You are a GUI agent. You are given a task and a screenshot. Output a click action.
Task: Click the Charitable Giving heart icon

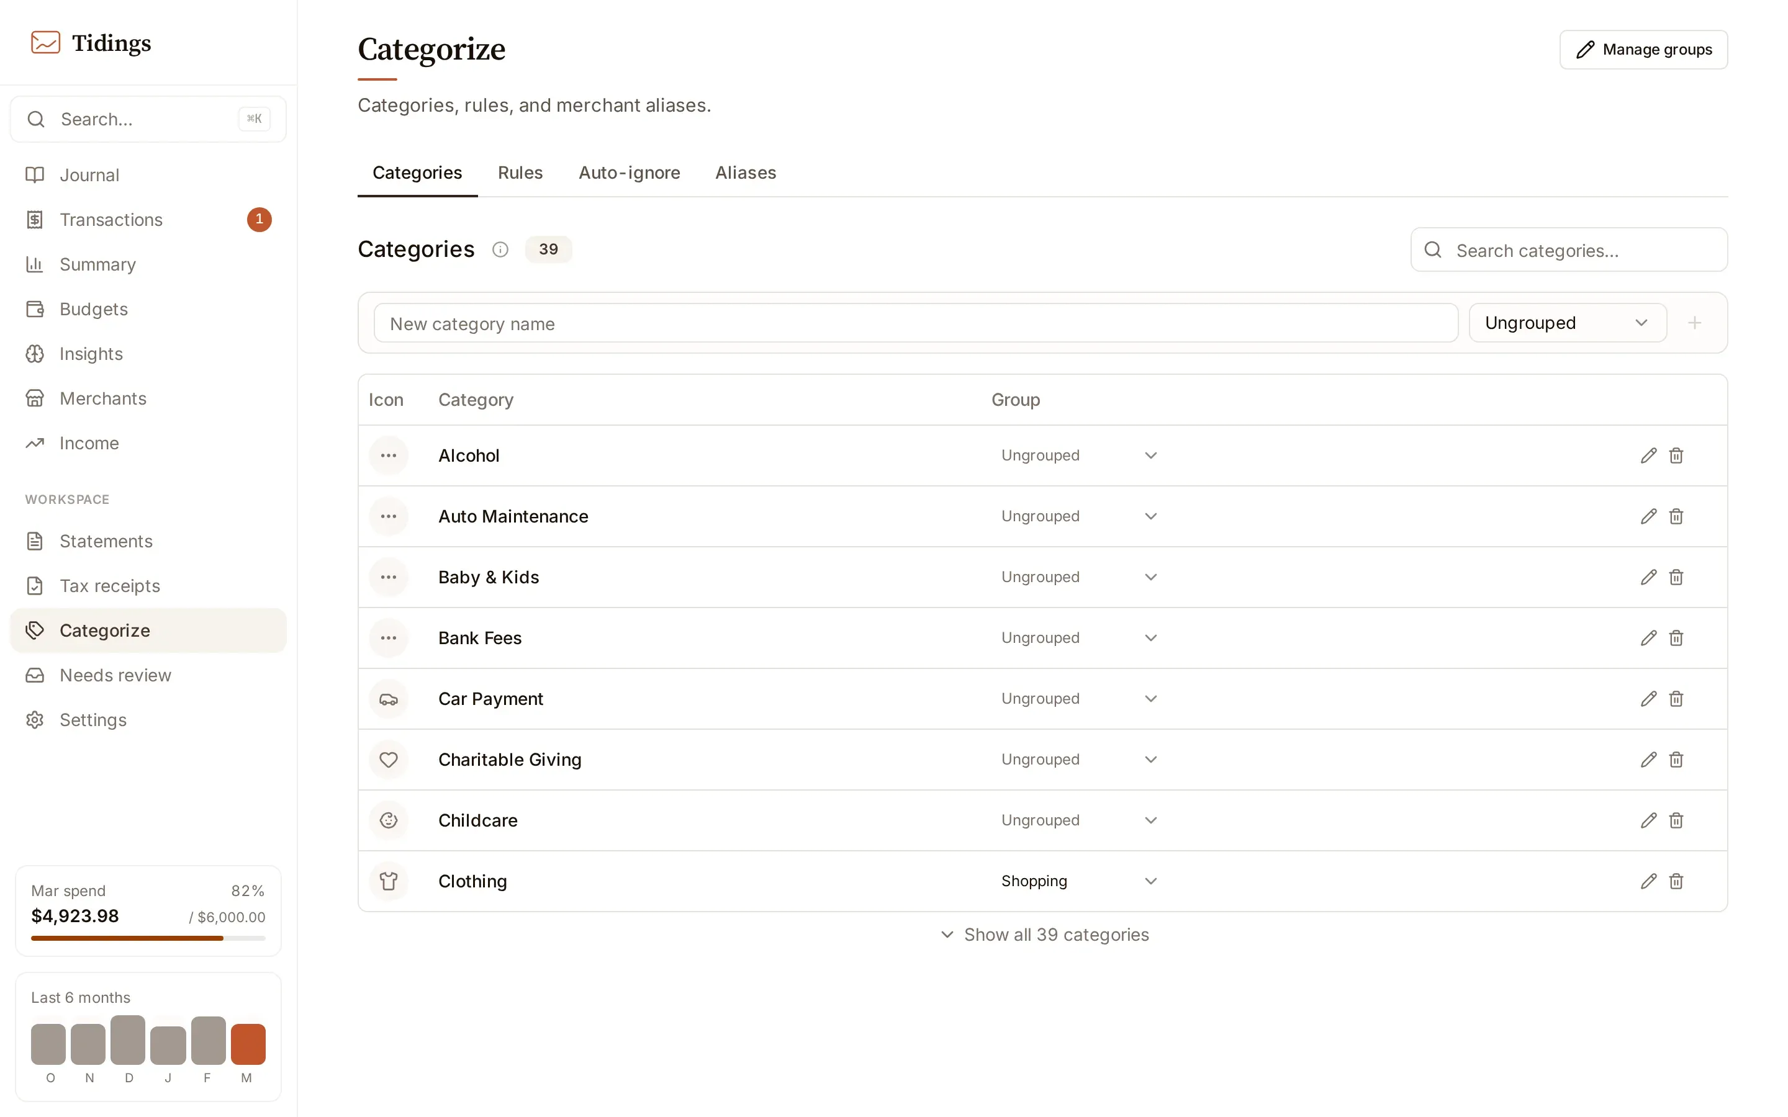[389, 760]
